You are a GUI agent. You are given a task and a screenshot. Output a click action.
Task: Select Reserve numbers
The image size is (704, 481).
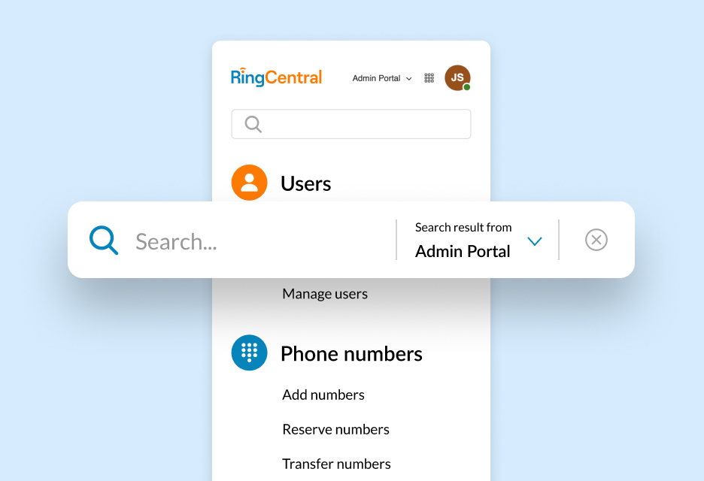click(x=335, y=428)
